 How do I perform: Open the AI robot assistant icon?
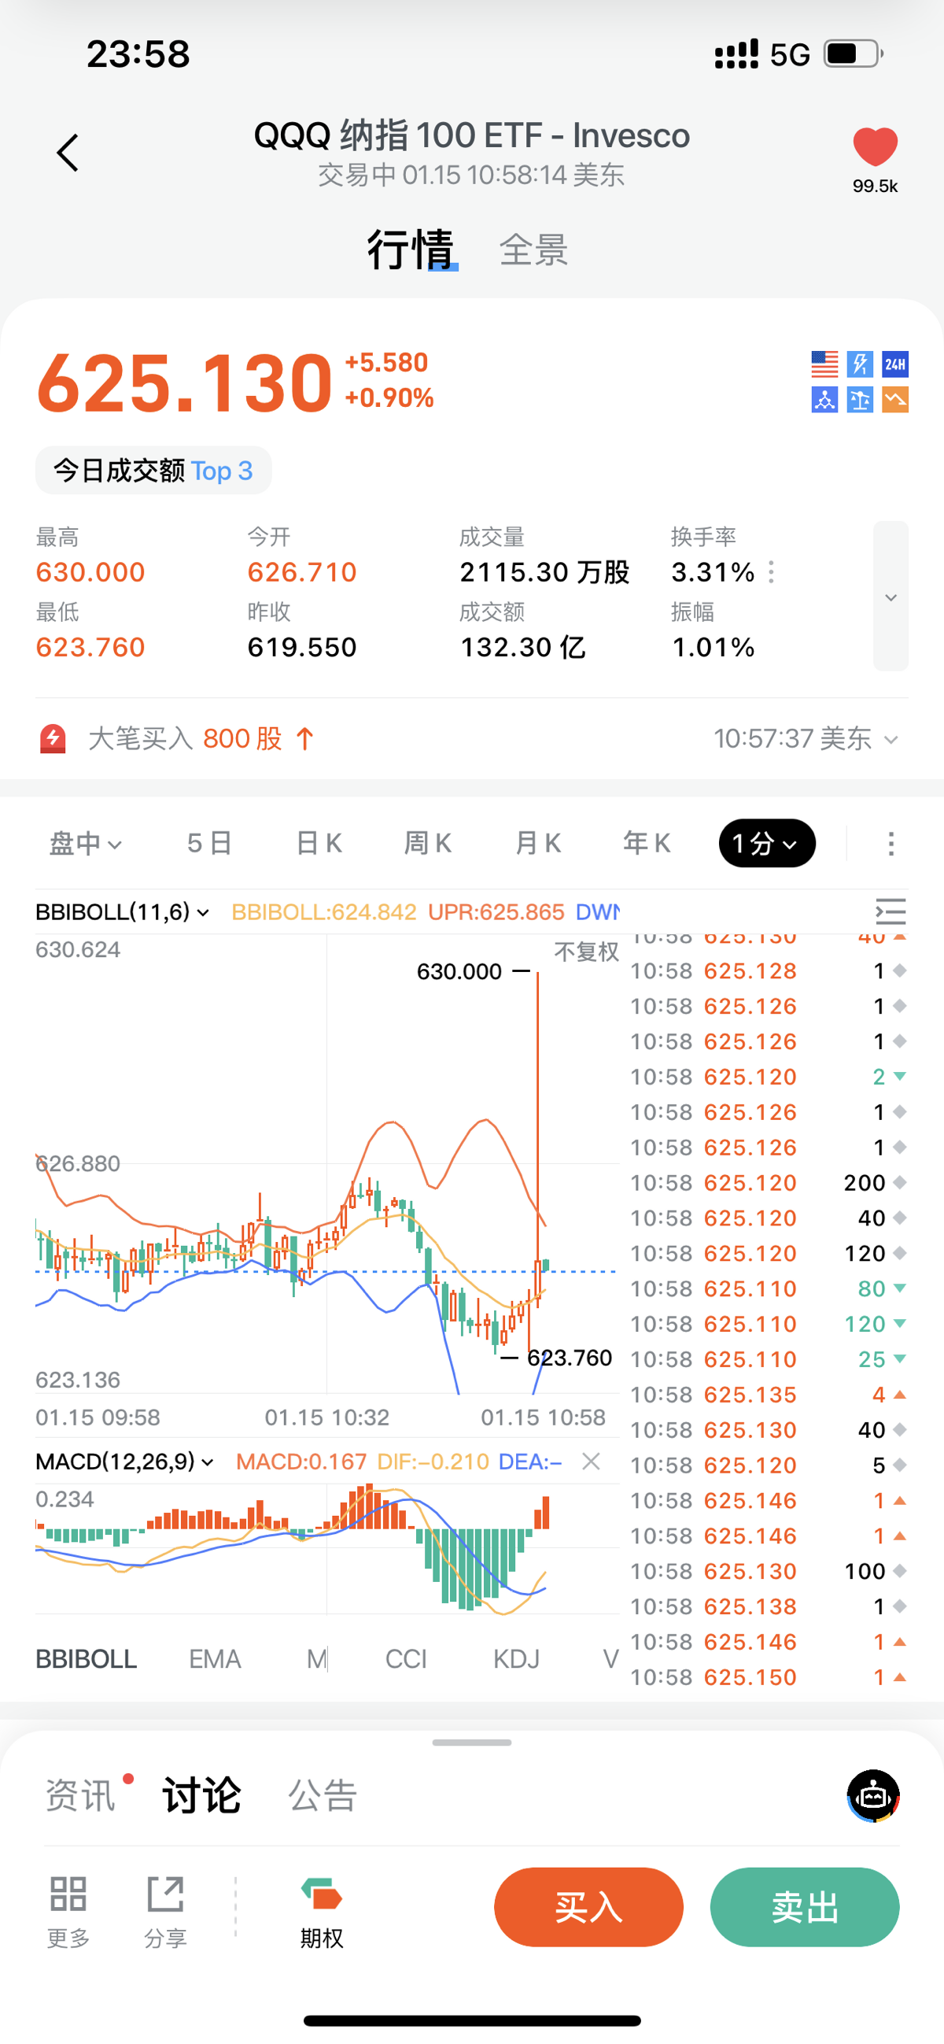(872, 1795)
